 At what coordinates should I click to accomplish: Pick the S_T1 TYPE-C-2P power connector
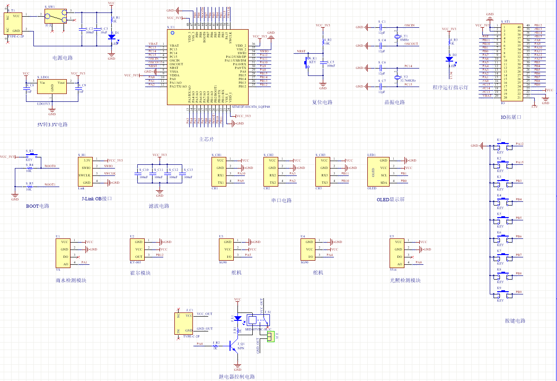[13, 23]
